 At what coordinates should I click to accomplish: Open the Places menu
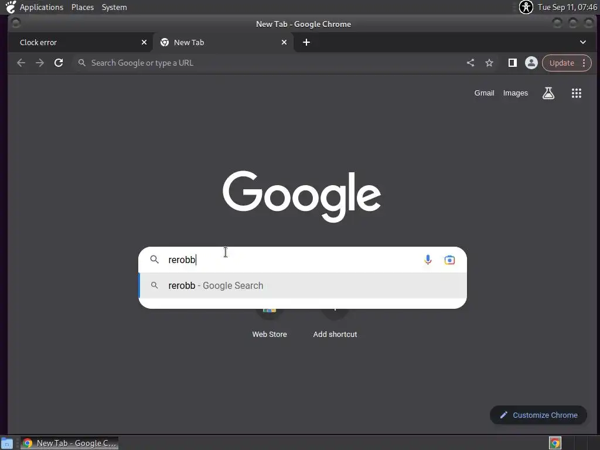(x=83, y=7)
